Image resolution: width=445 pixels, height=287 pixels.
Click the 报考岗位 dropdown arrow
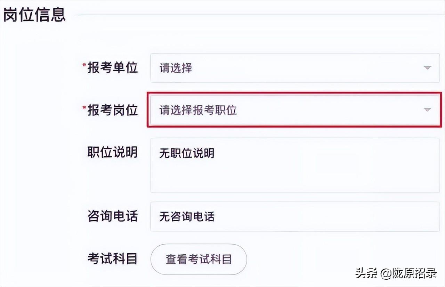(x=427, y=110)
